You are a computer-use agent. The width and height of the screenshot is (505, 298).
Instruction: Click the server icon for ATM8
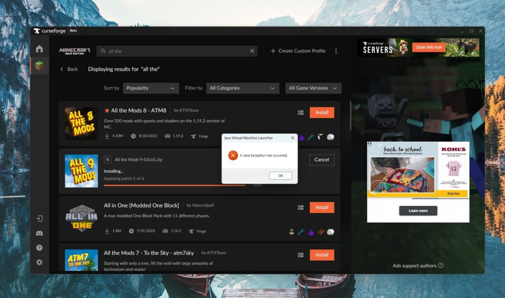300,113
